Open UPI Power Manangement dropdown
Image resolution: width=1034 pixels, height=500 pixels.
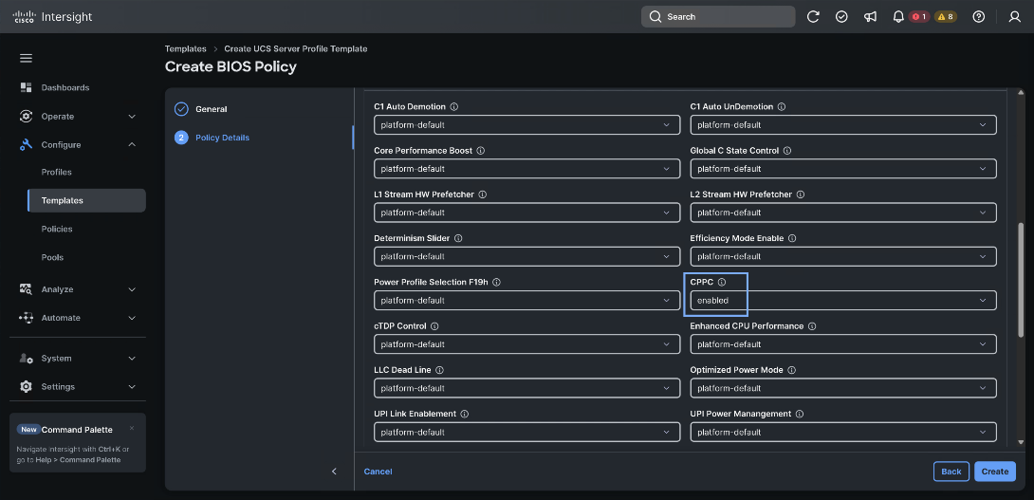843,432
